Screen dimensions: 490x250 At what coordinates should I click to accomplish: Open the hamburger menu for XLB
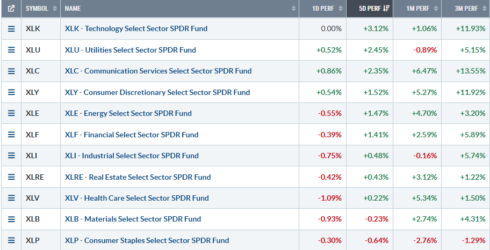pos(11,219)
